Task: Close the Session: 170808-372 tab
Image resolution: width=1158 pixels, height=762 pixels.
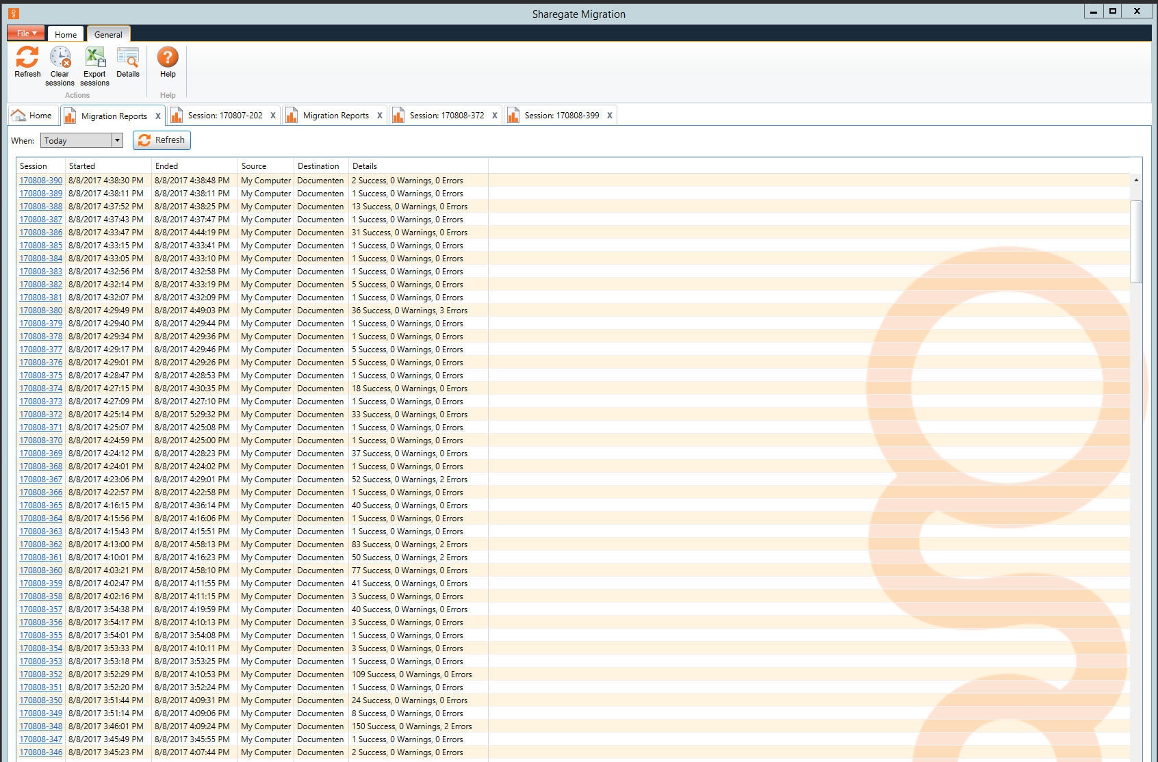Action: click(x=495, y=116)
